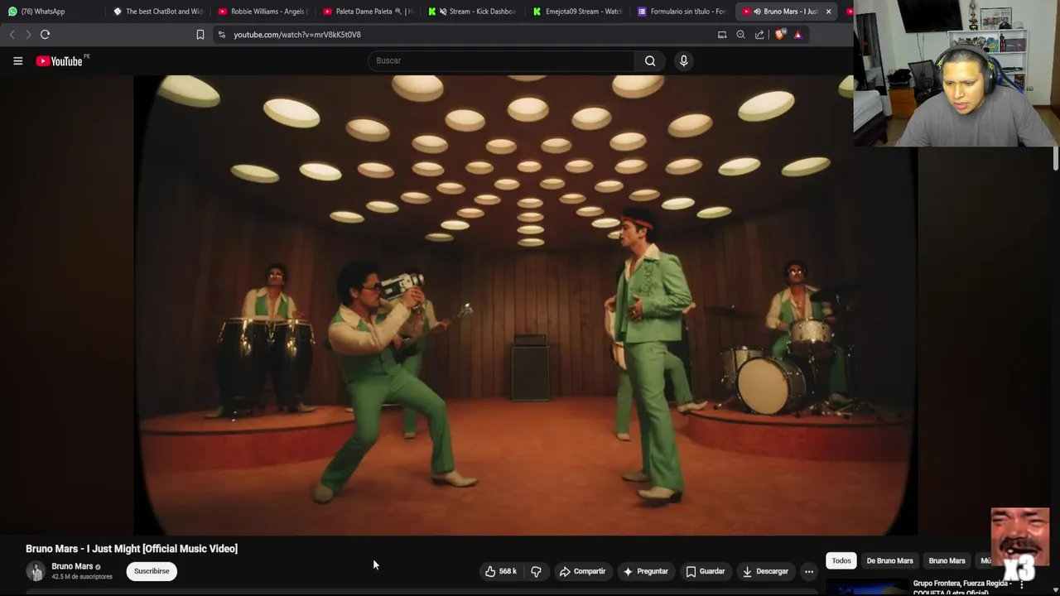Click the Compartir share button
This screenshot has width=1060, height=596.
click(x=582, y=571)
